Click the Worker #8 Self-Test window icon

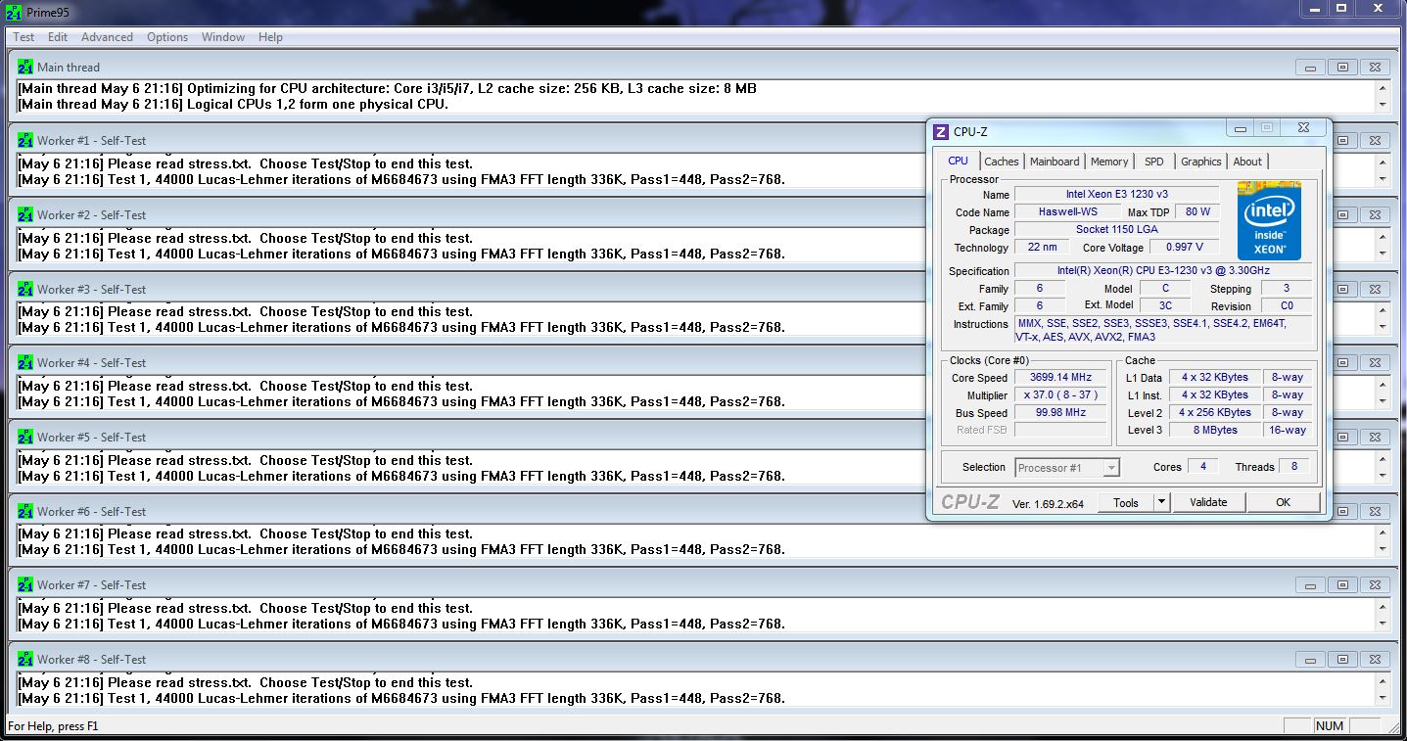(x=25, y=659)
